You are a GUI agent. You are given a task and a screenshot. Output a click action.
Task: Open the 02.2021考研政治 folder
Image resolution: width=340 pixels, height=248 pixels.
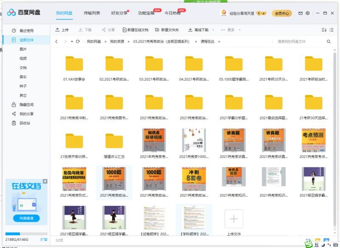[x=114, y=64]
